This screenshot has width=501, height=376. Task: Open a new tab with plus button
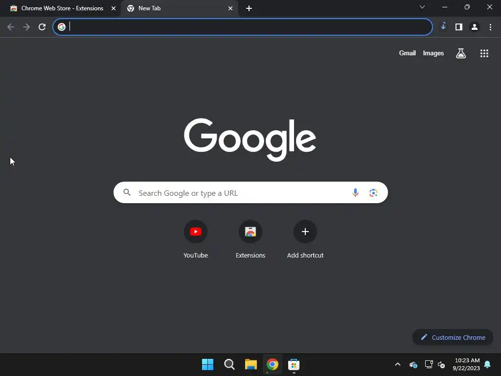[249, 8]
